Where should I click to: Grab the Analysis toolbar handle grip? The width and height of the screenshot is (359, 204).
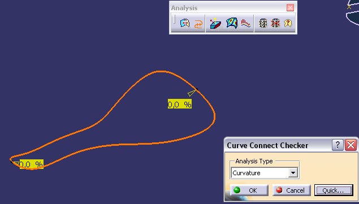click(x=174, y=19)
